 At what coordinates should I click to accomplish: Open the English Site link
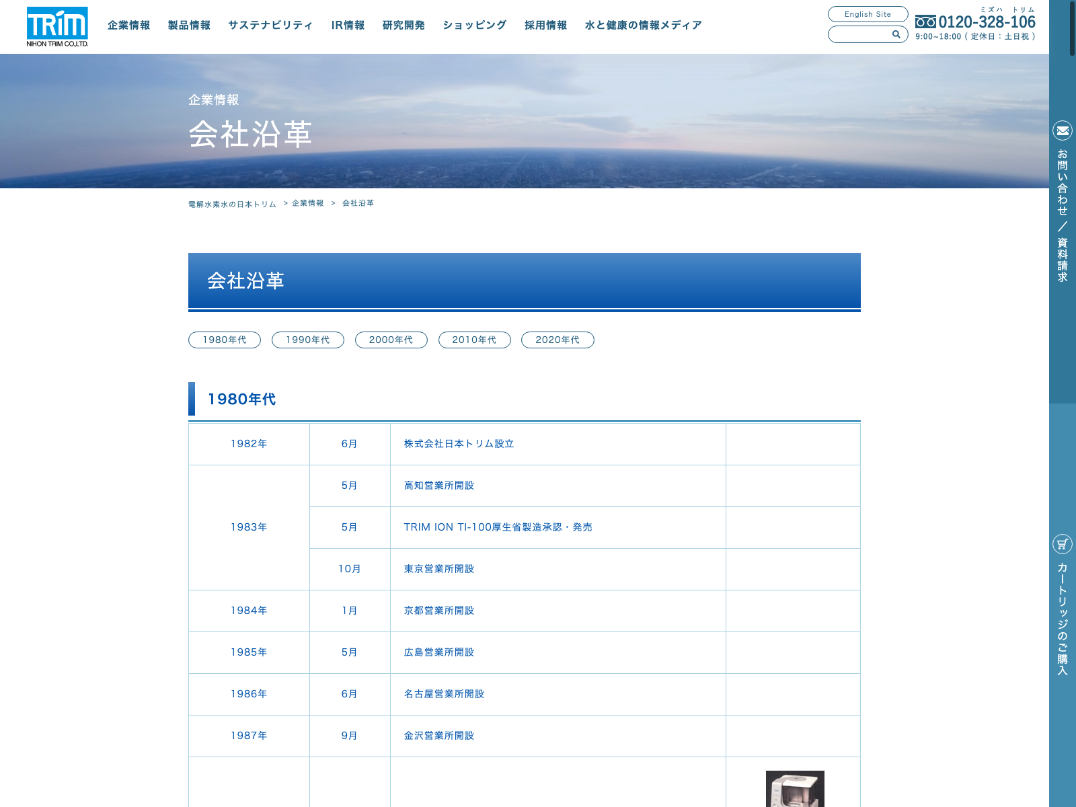[868, 14]
